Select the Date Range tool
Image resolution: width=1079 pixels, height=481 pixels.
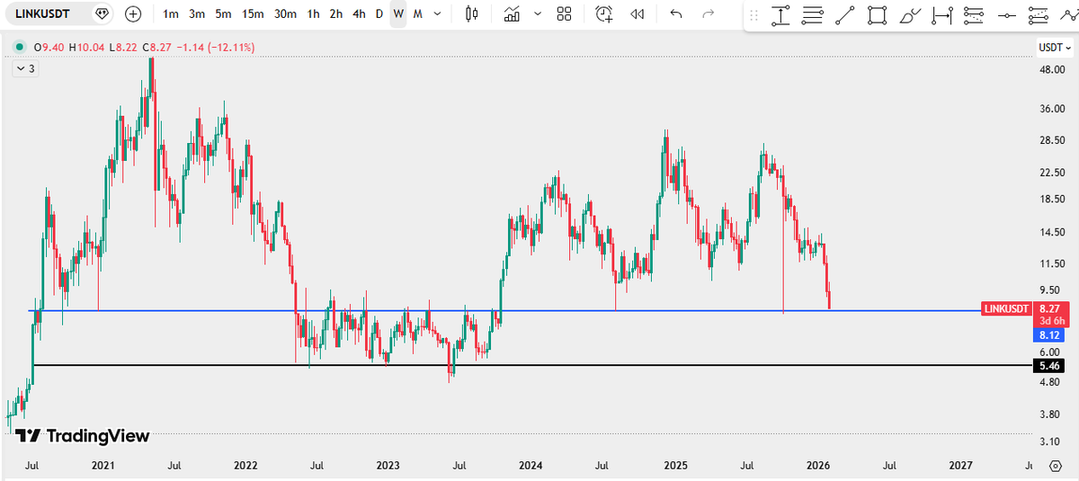[x=941, y=15]
